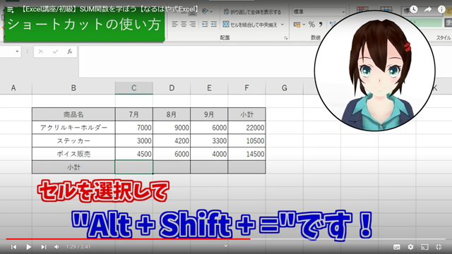Toggle subtitles with the captions icon

pyautogui.click(x=397, y=247)
